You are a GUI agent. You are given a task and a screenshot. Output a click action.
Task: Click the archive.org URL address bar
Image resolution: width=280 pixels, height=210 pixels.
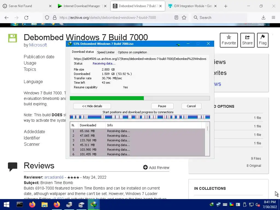click(108, 17)
